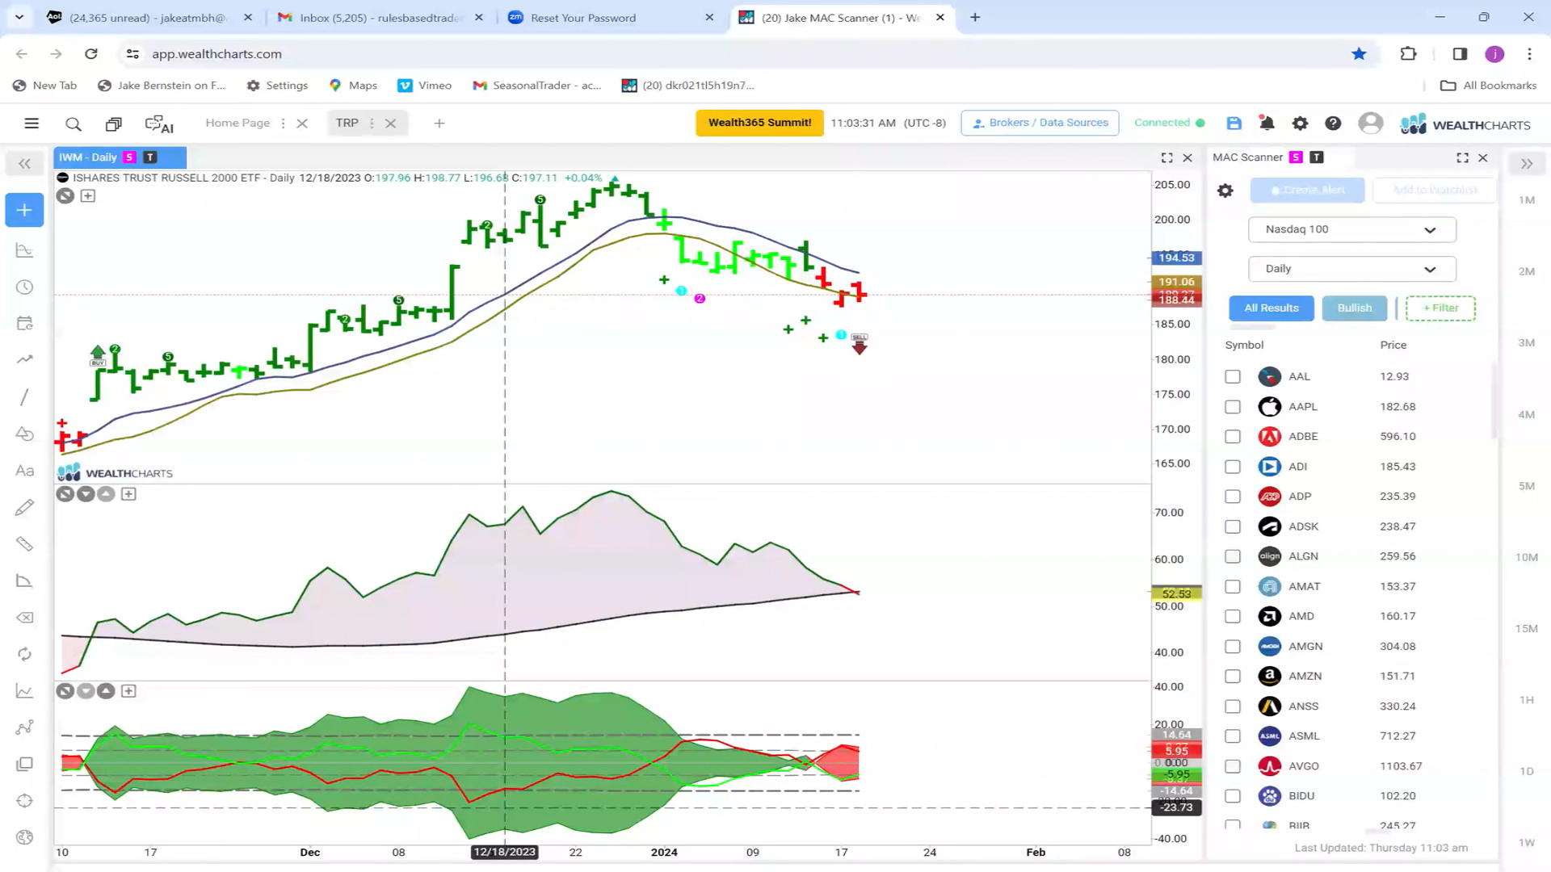
Task: Click the Wealth365 Summit! button
Action: click(x=759, y=123)
